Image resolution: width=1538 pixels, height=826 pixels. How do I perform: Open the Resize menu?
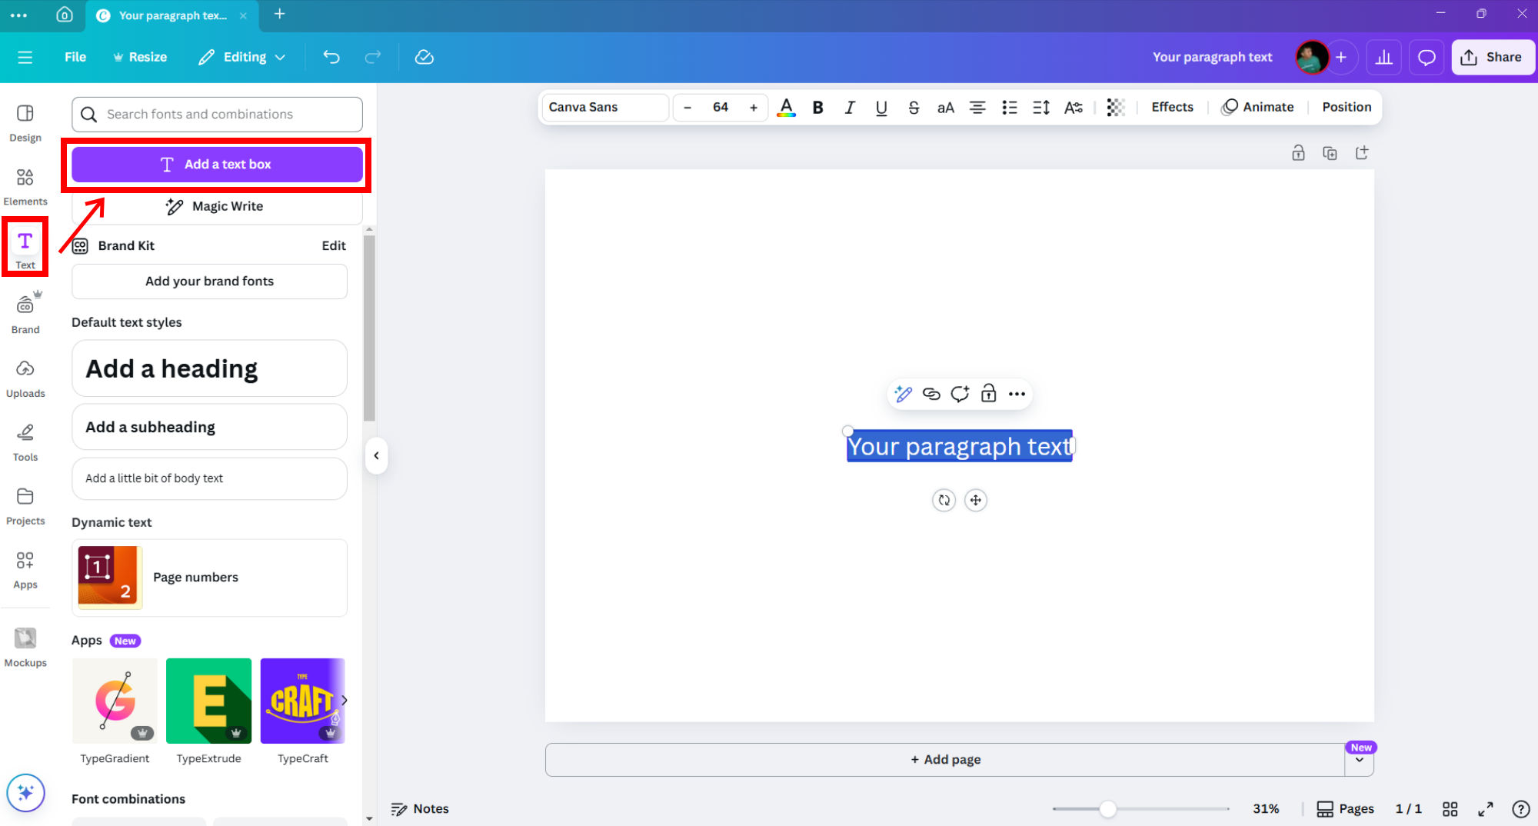pos(140,57)
